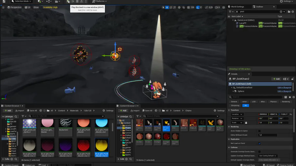The width and height of the screenshot is (296, 166).
Task: Click Source Control in status bar
Action: [x=285, y=165]
